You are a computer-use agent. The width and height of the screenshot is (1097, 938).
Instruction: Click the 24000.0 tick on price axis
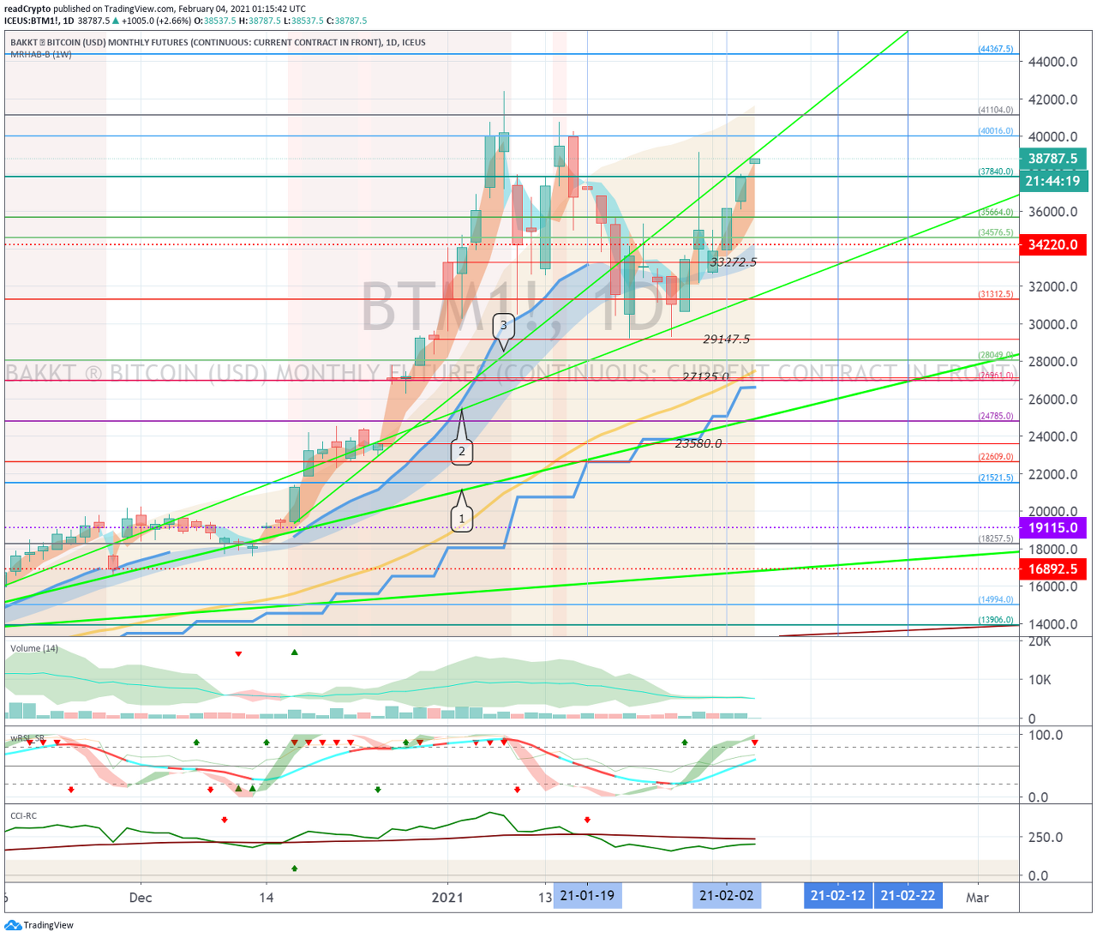tap(1053, 436)
